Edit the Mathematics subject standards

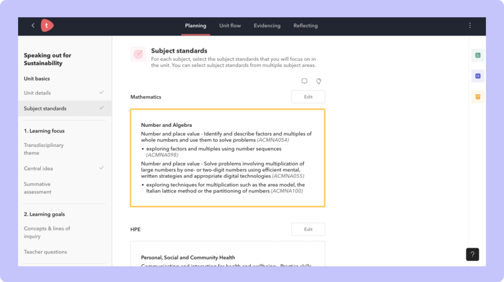308,97
